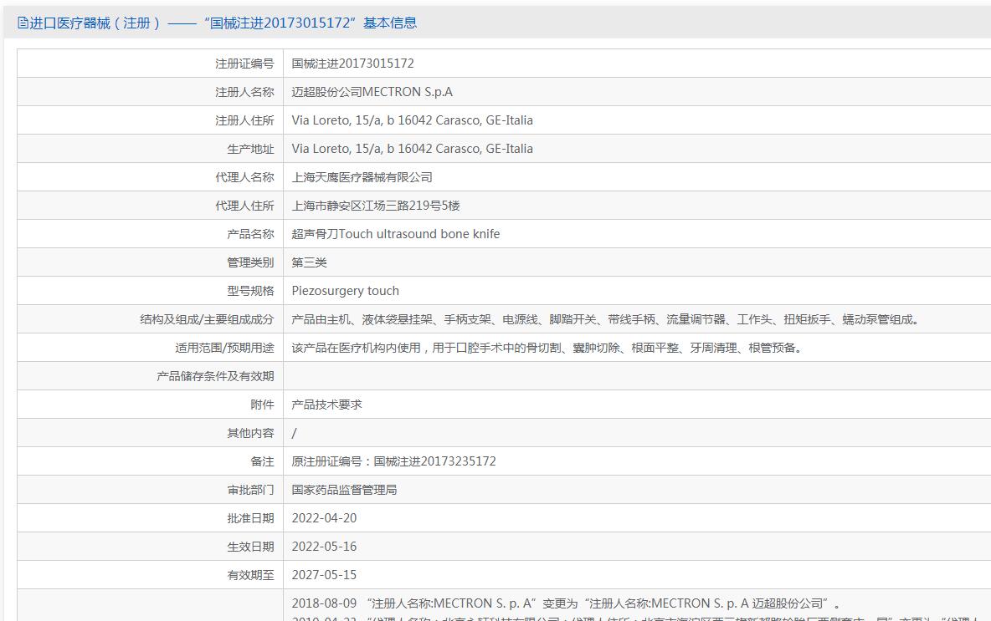Select registration number value 国械注进20173015172
The width and height of the screenshot is (991, 621).
tap(352, 64)
